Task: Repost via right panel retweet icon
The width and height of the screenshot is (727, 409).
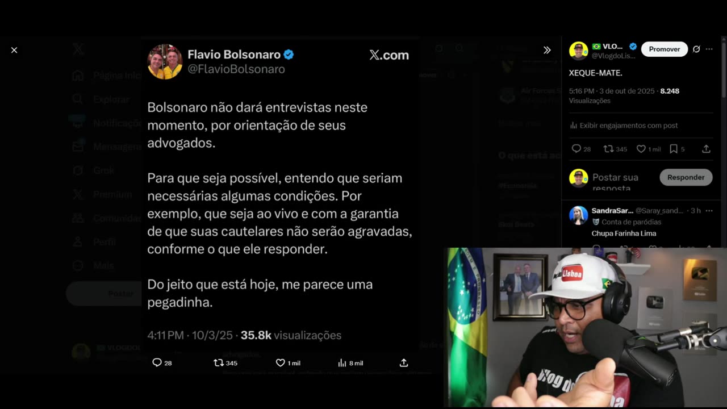Action: point(608,149)
